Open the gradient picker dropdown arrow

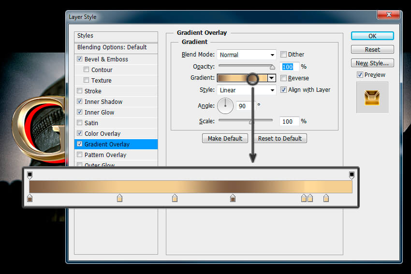(x=272, y=78)
